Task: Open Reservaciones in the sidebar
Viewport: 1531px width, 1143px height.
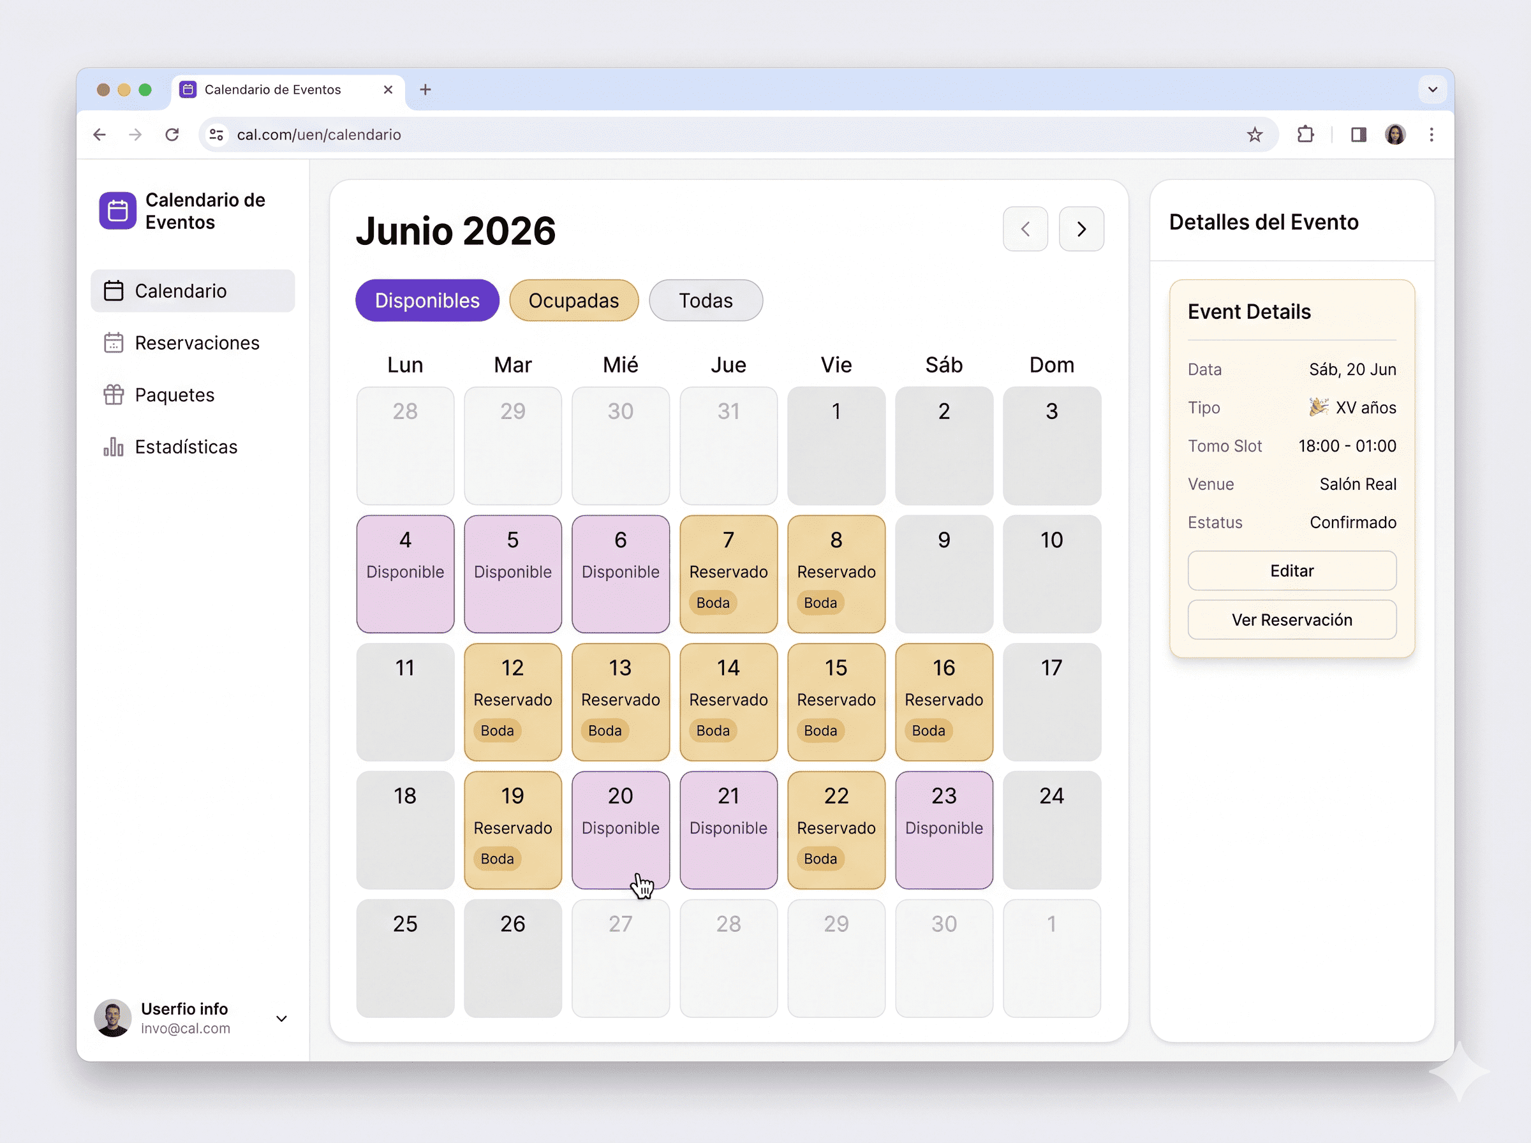Action: point(192,343)
